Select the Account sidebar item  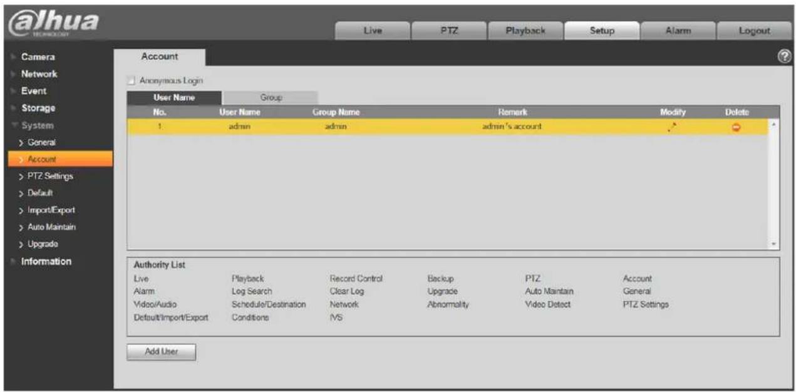(59, 159)
